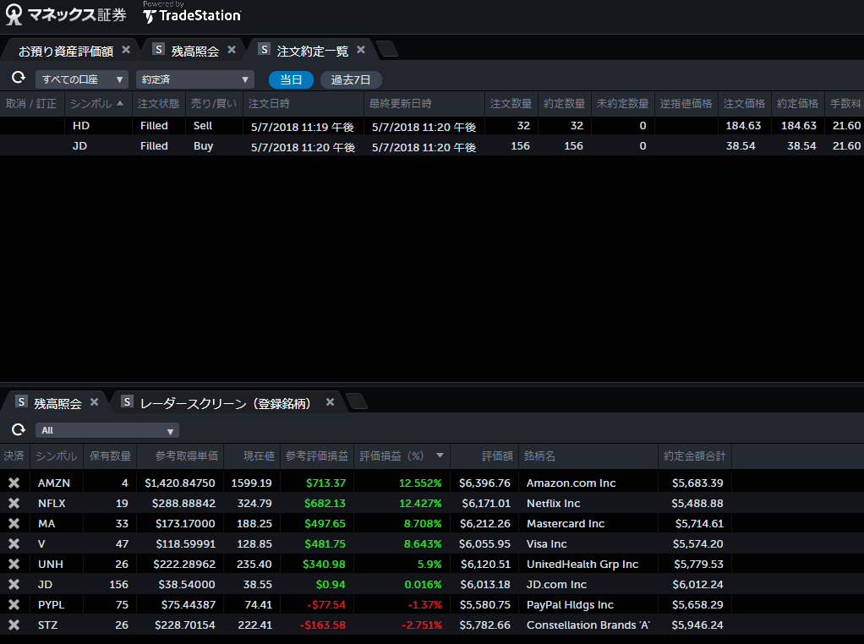Close the 注文約定一覧 tab

coord(361,50)
